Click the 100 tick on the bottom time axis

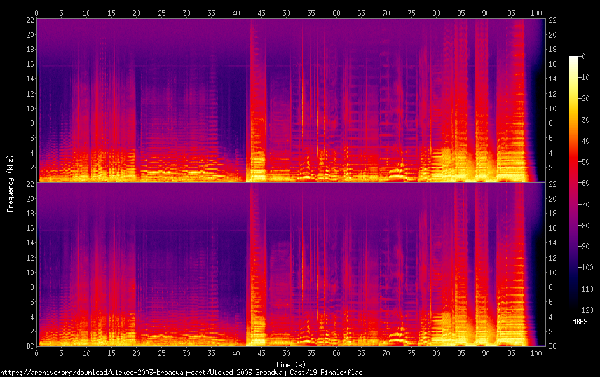pos(536,353)
